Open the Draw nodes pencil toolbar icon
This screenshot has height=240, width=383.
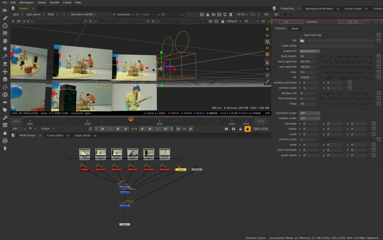(x=5, y=18)
